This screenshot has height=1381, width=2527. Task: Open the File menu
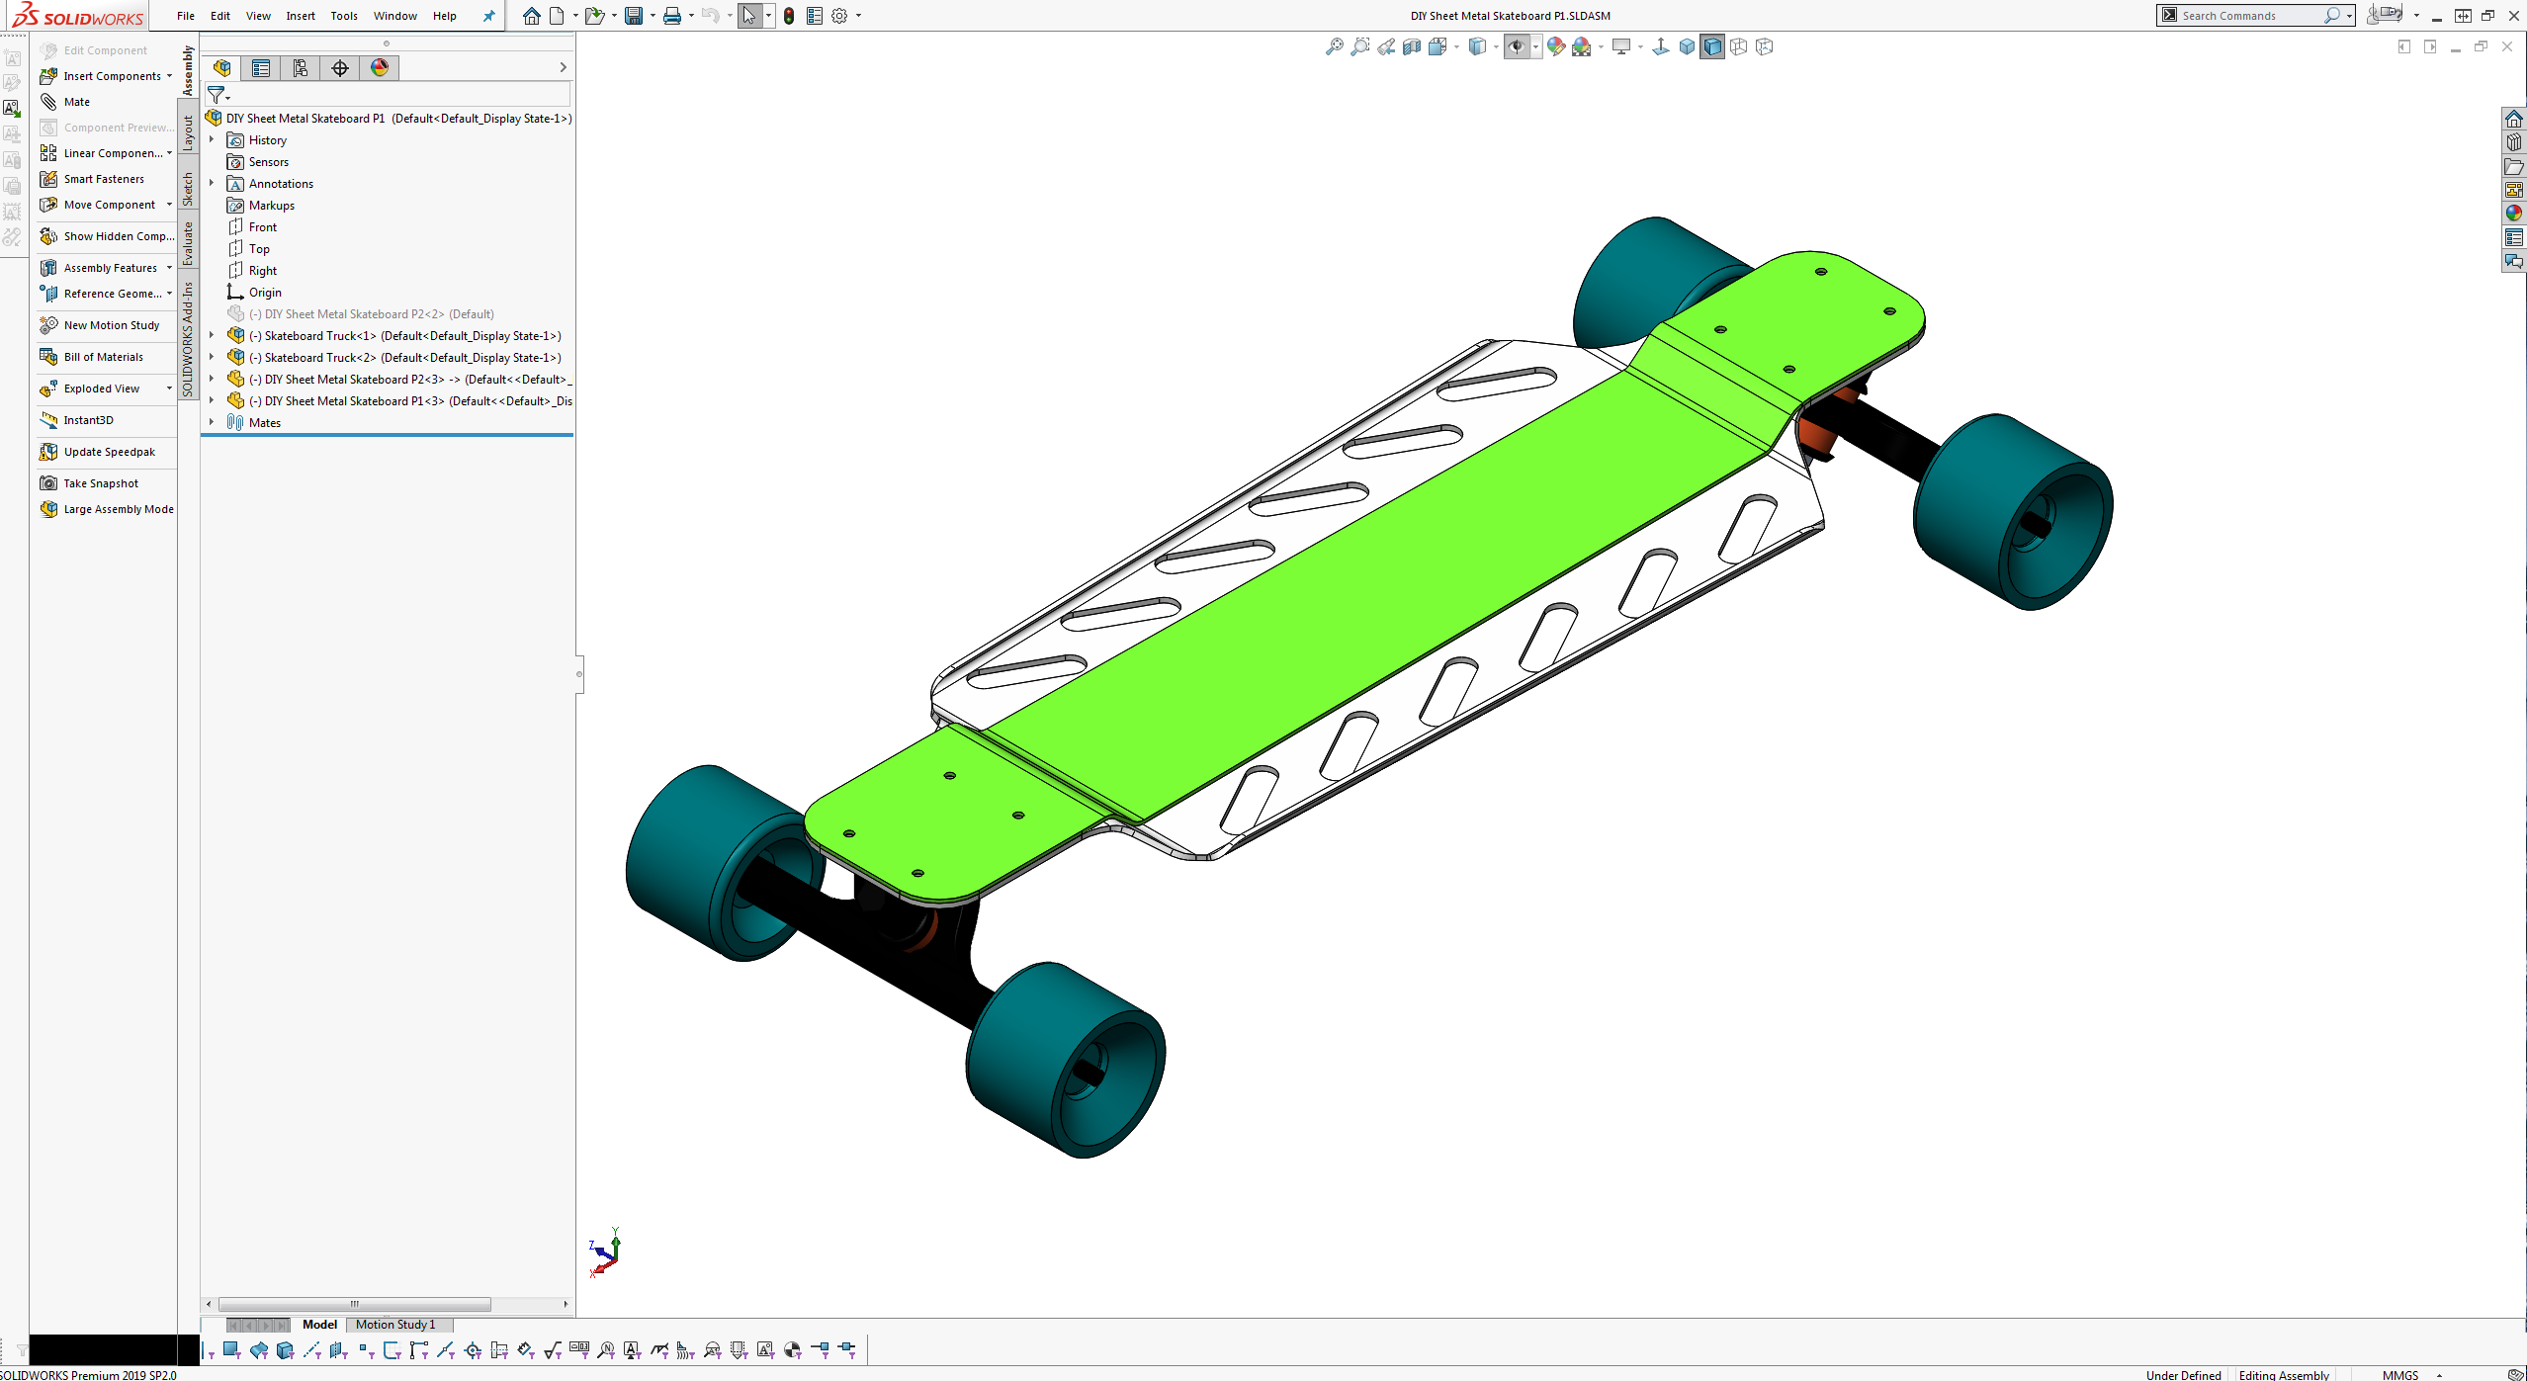tap(186, 16)
